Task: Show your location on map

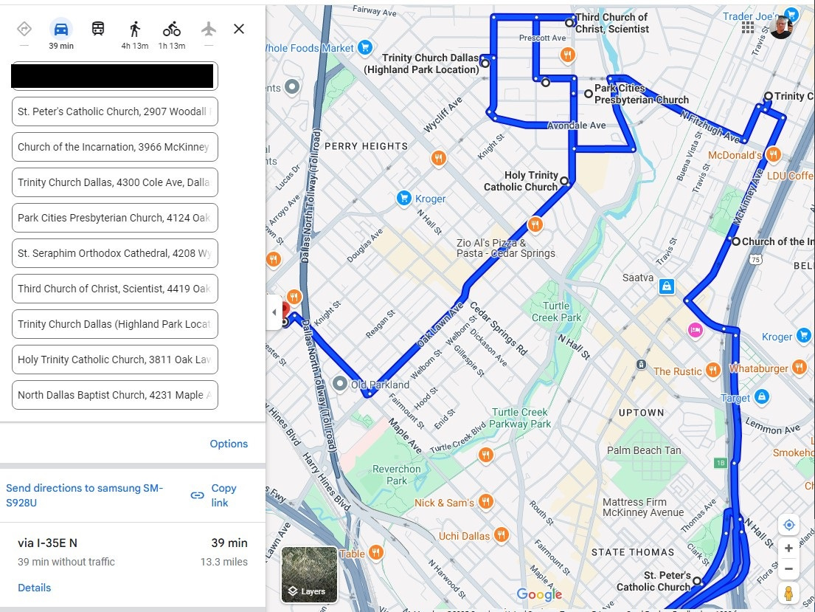Action: pos(788,525)
